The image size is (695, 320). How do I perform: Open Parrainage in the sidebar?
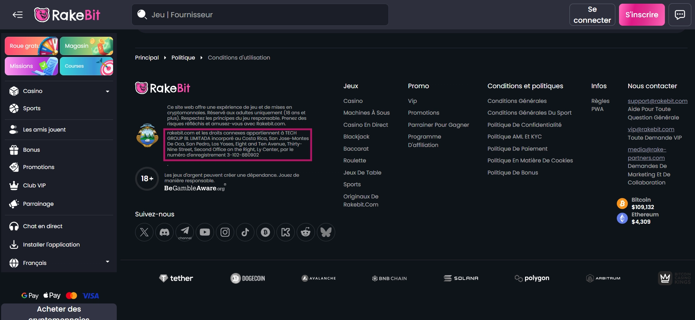coord(59,204)
